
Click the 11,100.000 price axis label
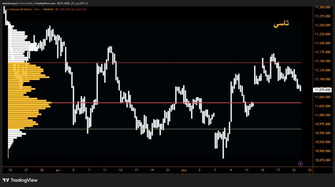(323, 79)
